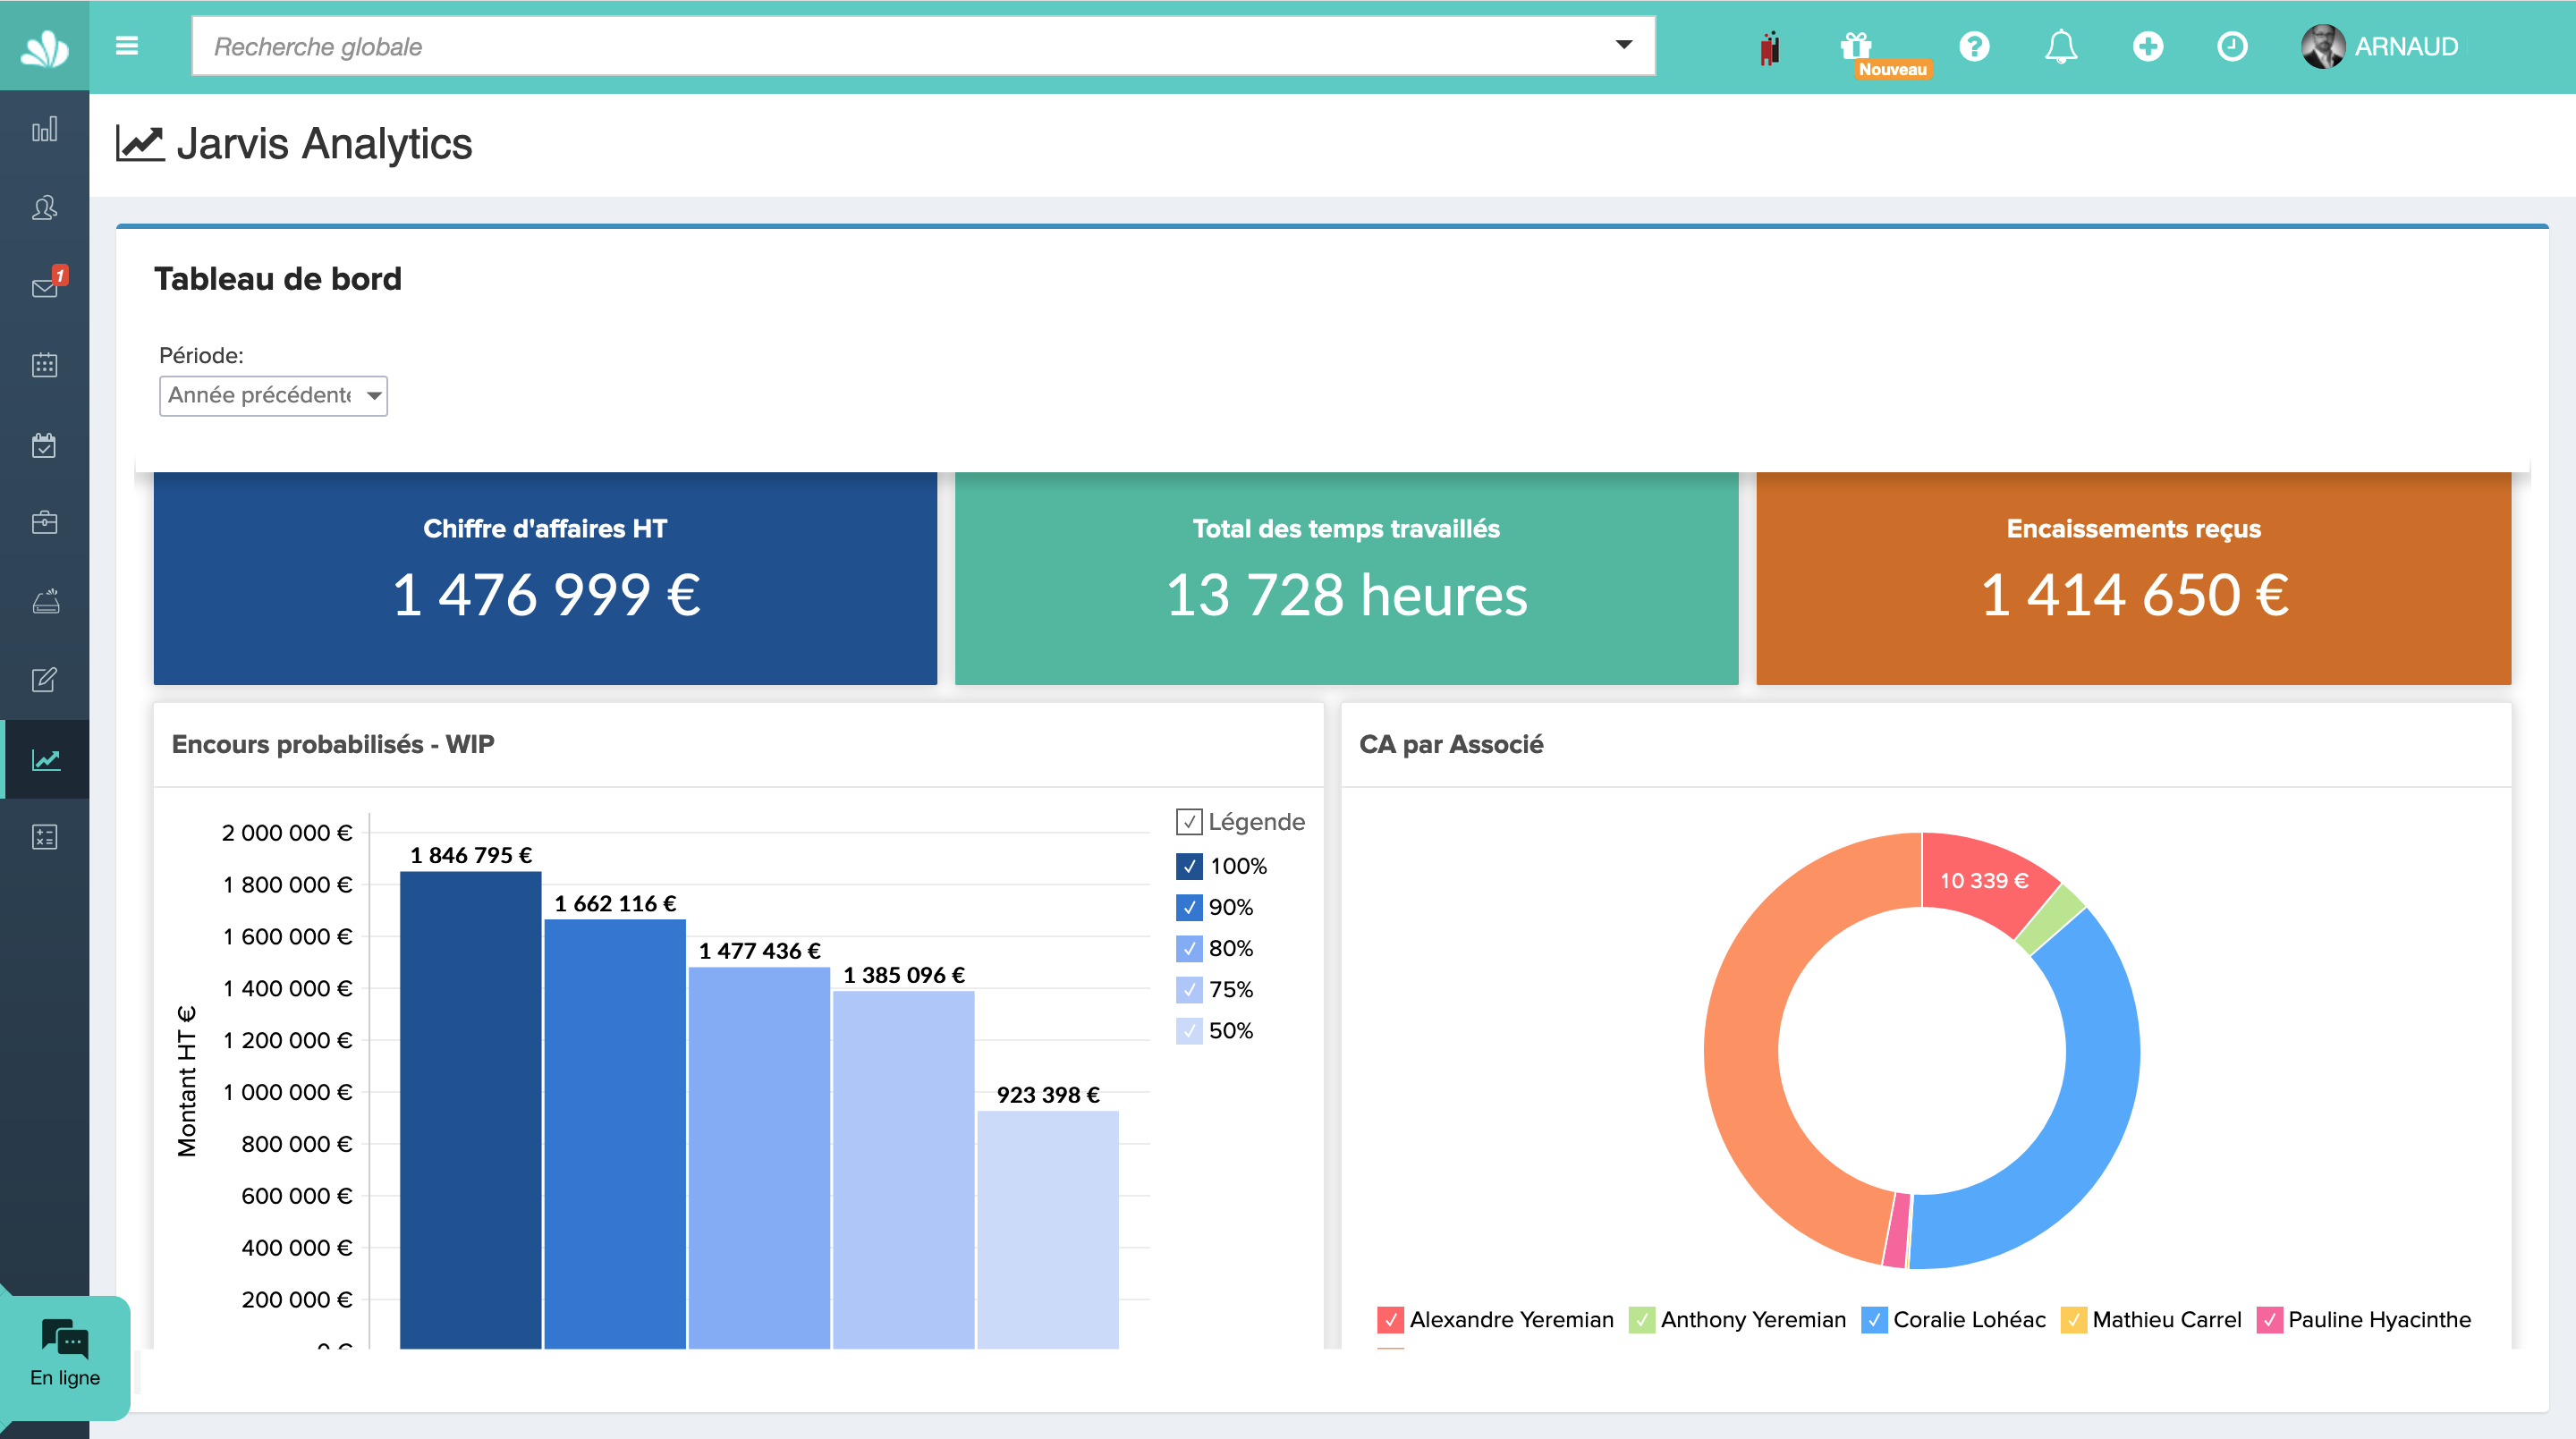This screenshot has height=1439, width=2576.
Task: Open the contacts sidebar icon
Action: click(x=44, y=208)
